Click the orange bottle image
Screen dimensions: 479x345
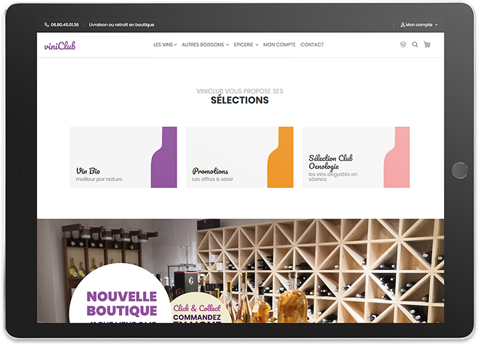click(281, 157)
